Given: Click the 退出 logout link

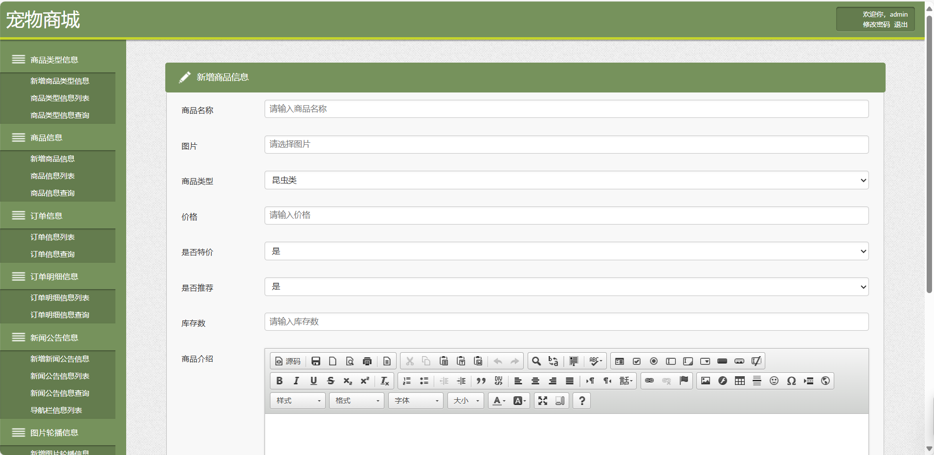Looking at the screenshot, I should pos(901,24).
